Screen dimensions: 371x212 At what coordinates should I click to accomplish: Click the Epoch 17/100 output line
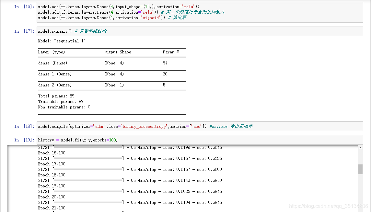click(x=52, y=164)
